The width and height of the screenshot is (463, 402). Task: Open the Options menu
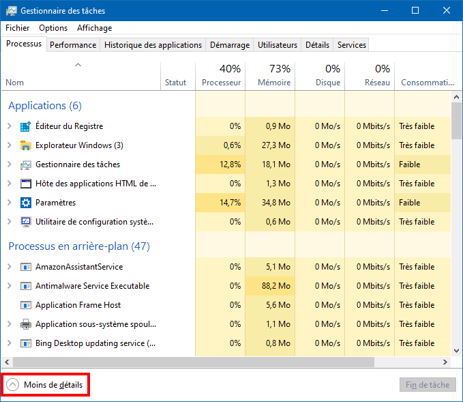(x=53, y=28)
